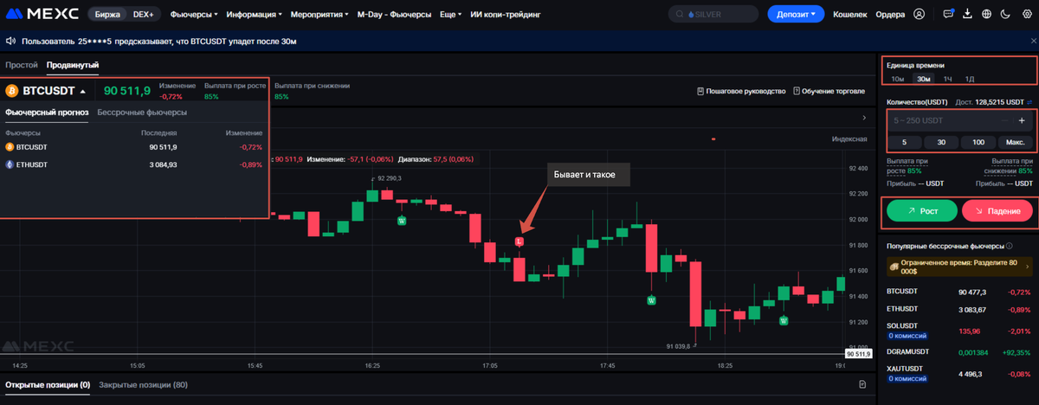Select ETHUSDT row in futures dropdown list
The width and height of the screenshot is (1039, 405).
(133, 164)
